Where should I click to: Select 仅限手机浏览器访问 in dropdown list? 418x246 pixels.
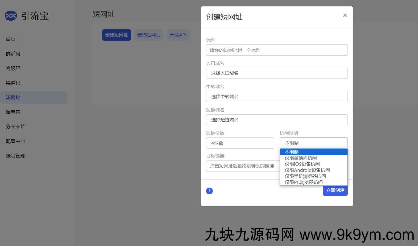[x=305, y=176]
